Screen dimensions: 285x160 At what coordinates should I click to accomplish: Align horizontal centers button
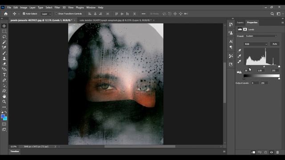point(95,14)
